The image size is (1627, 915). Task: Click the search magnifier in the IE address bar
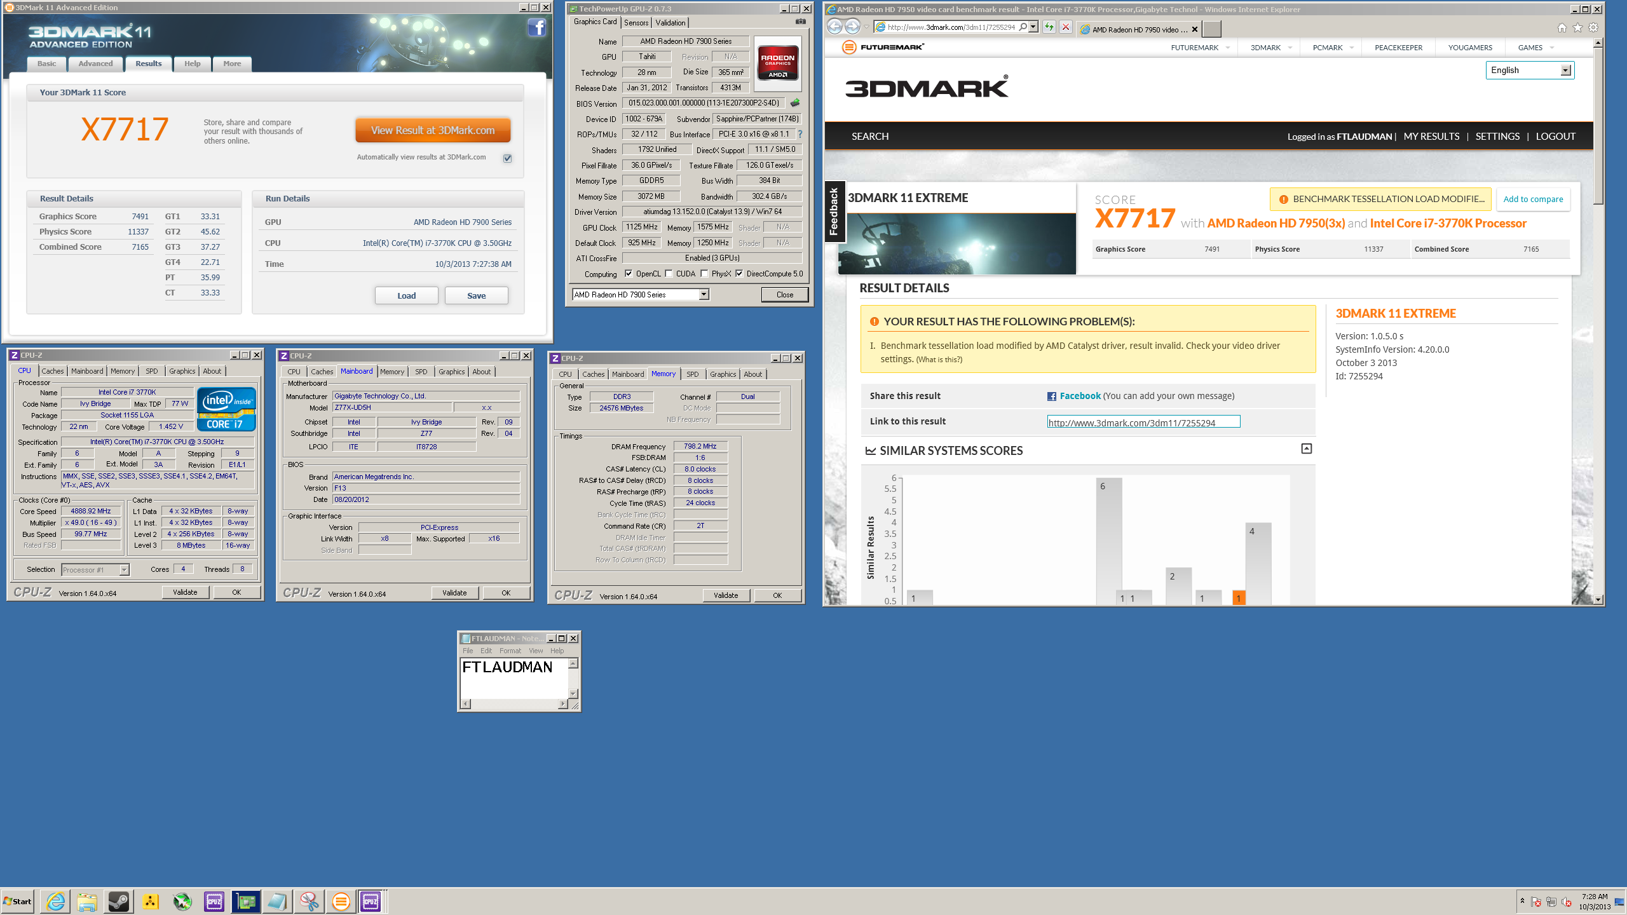point(1023,27)
